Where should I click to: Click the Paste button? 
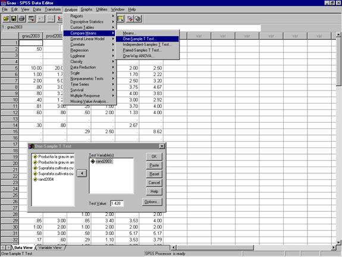[x=154, y=165]
